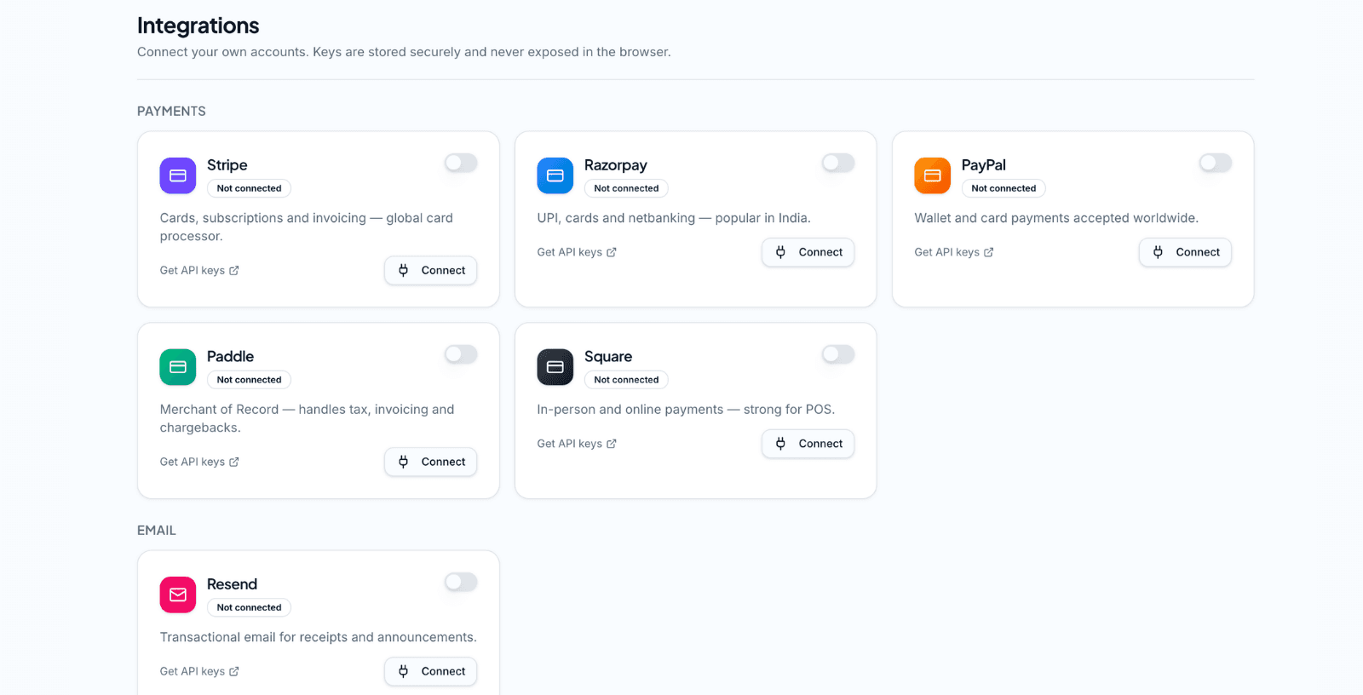Click Square's Connect button

click(x=808, y=443)
